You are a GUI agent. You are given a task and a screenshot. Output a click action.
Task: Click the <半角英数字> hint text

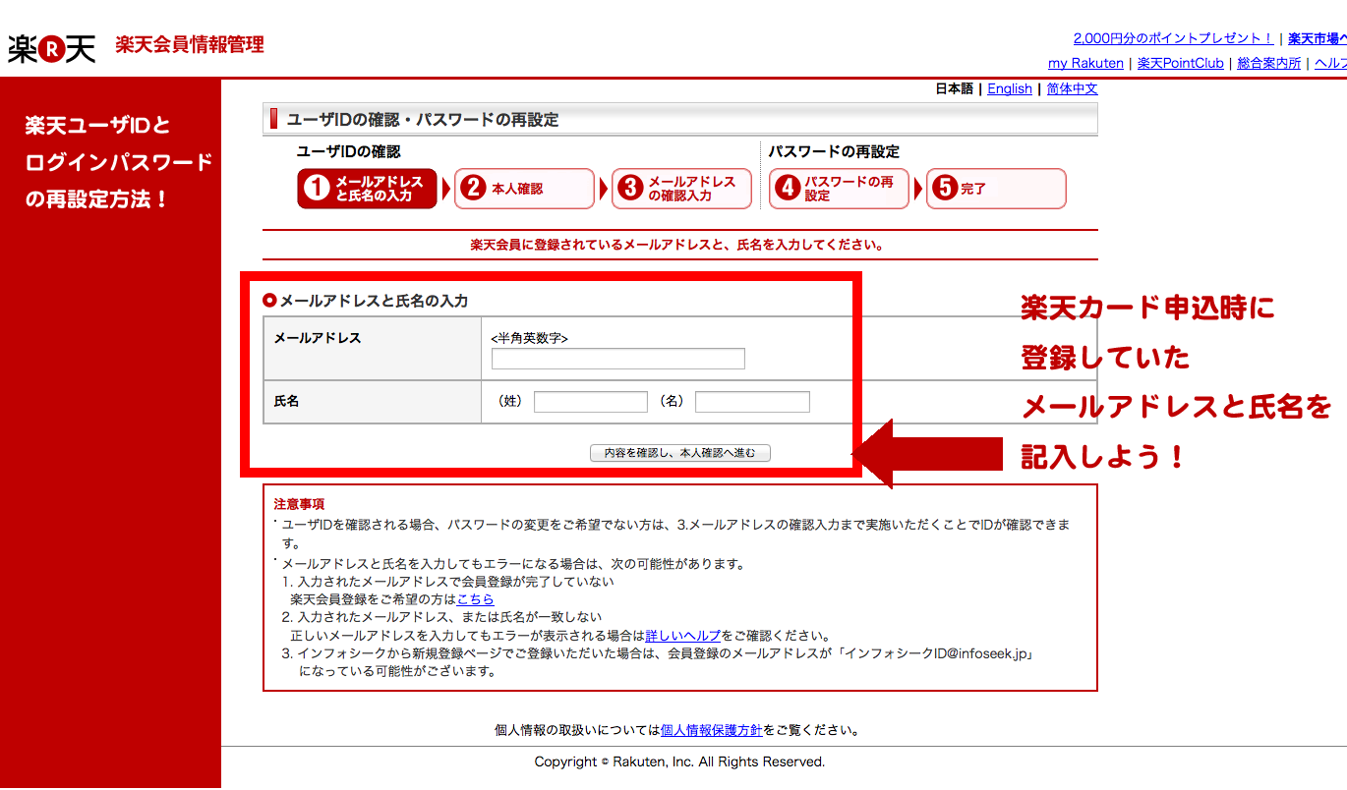pyautogui.click(x=529, y=337)
